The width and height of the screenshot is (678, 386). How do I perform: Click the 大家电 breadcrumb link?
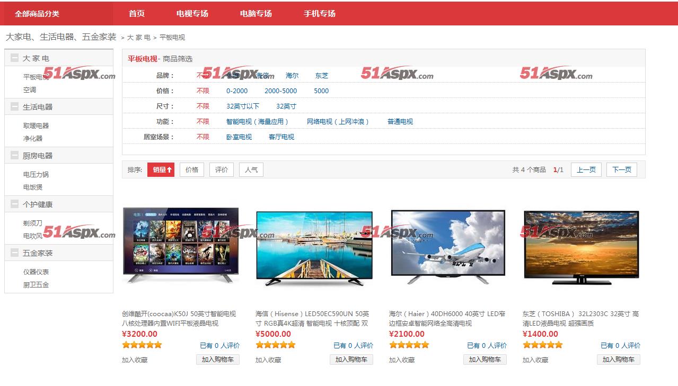[x=139, y=38]
